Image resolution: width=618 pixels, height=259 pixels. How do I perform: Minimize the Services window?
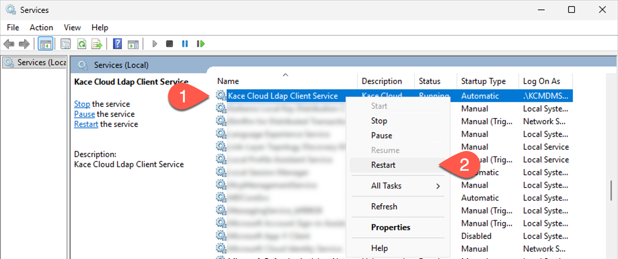[x=541, y=10]
